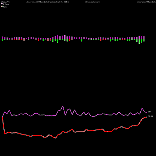Select the Price legend label
Image resolution: width=156 pixels, height=156 pixels.
click(x=5, y=7)
